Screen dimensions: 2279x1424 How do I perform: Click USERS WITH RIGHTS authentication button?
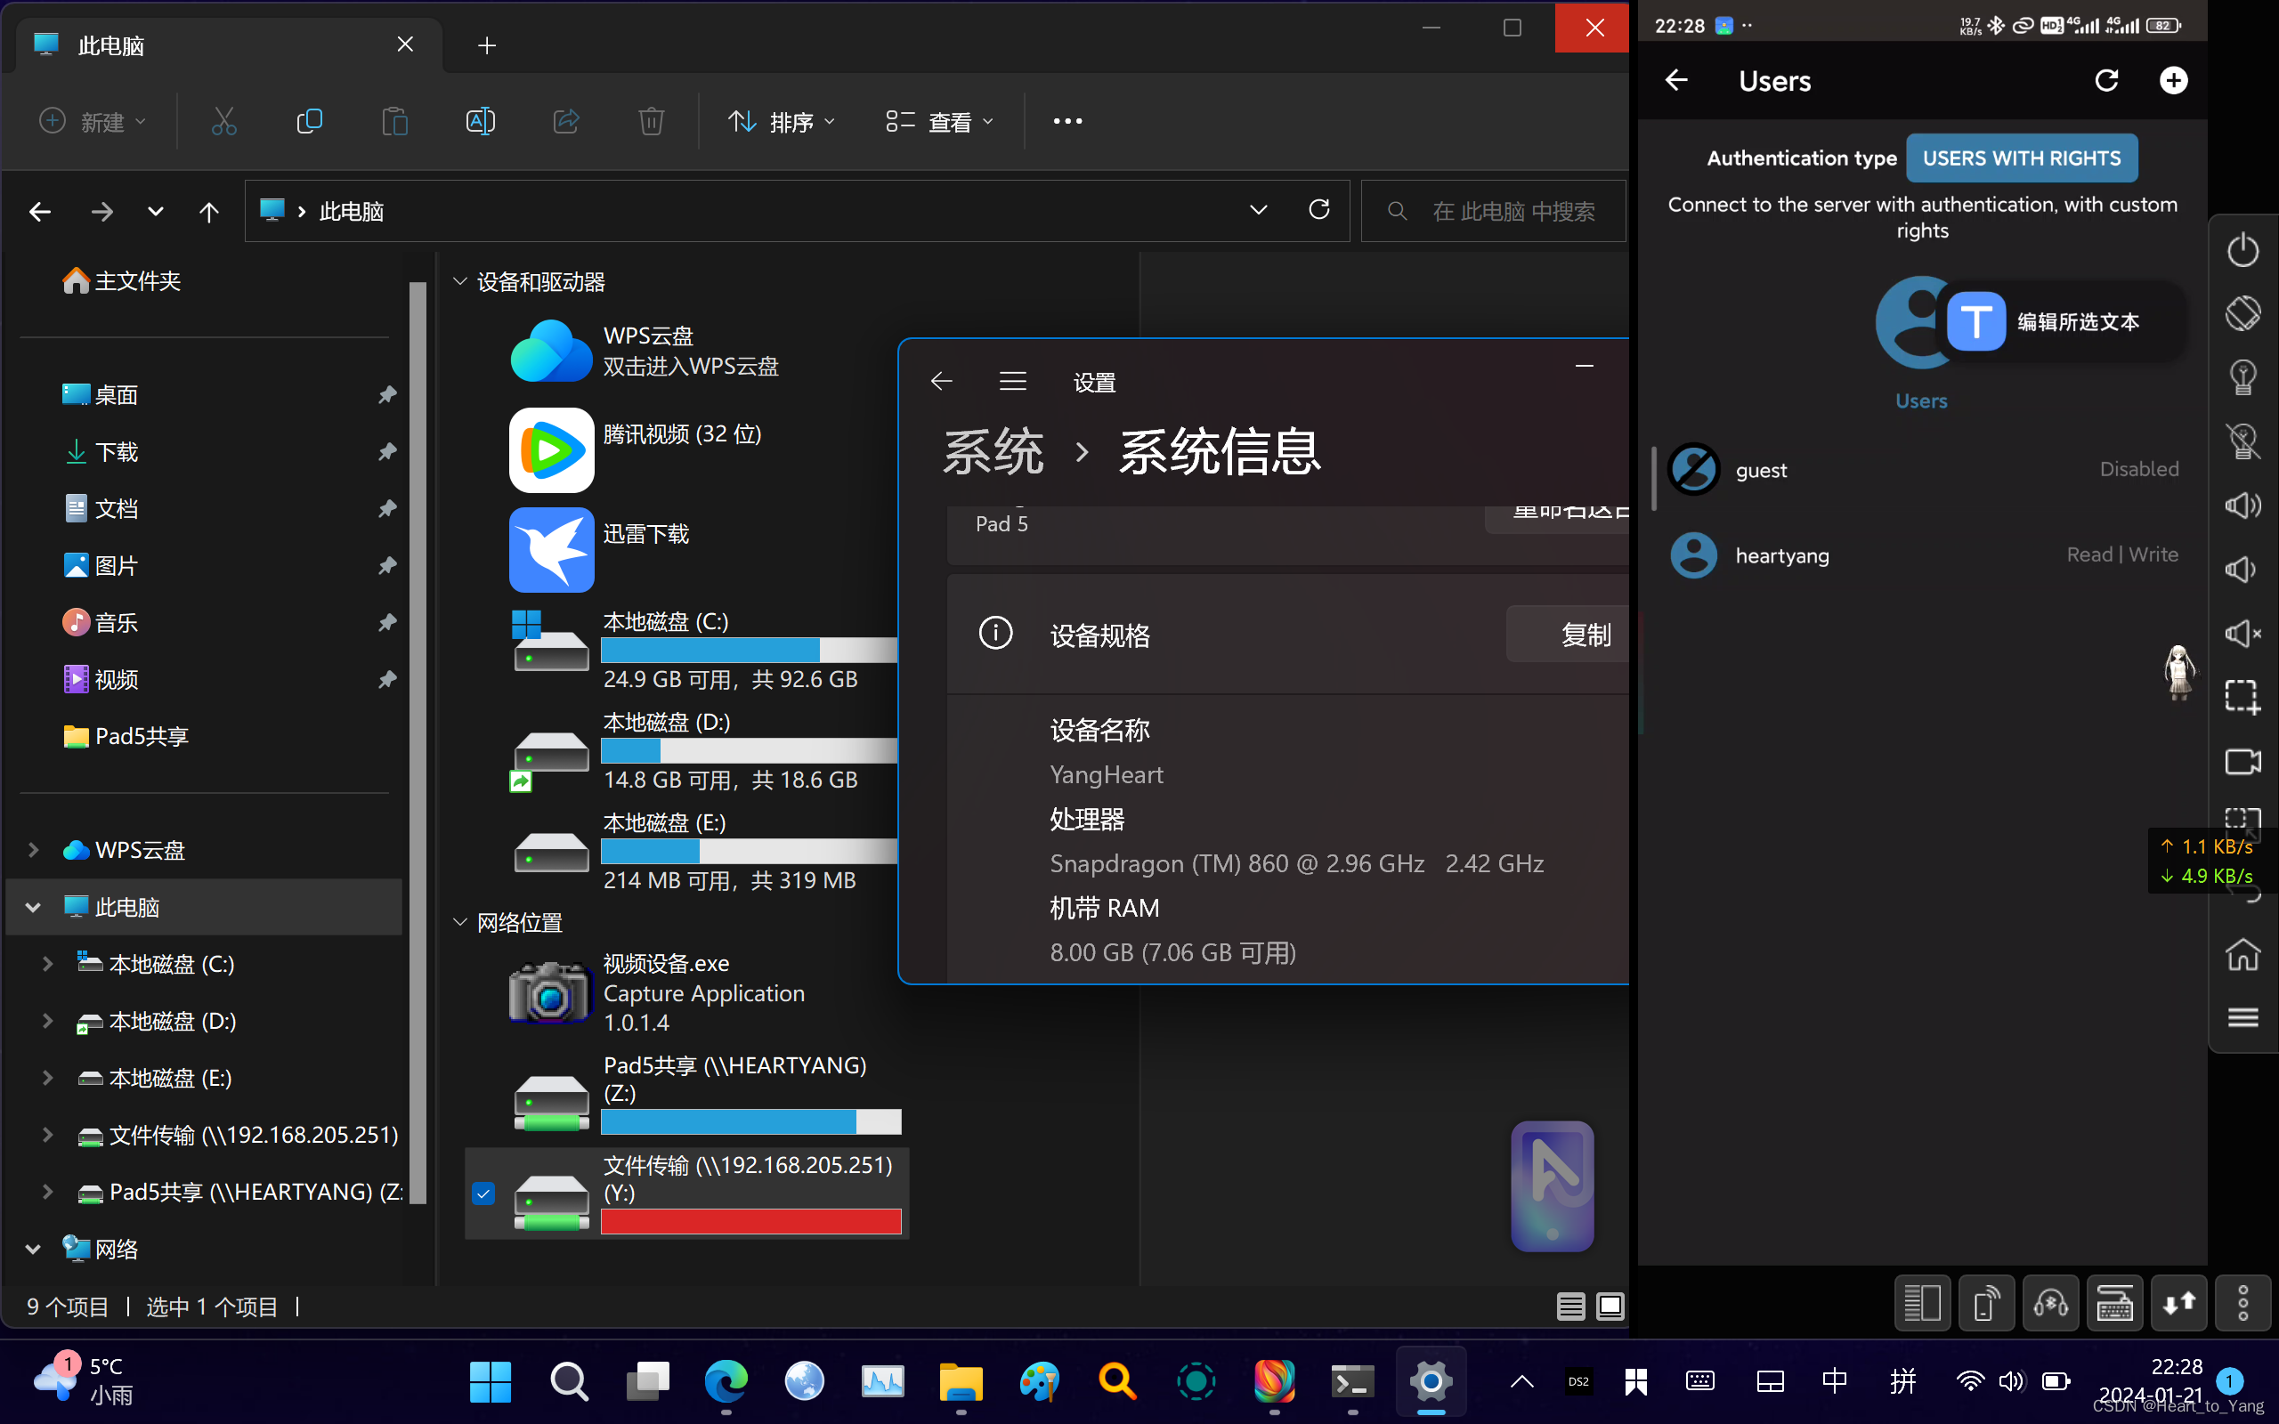pos(2021,158)
